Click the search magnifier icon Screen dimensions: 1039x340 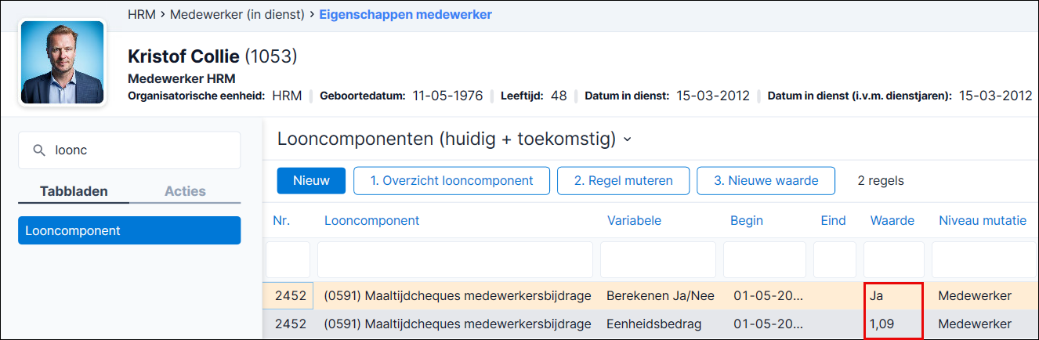click(x=38, y=150)
